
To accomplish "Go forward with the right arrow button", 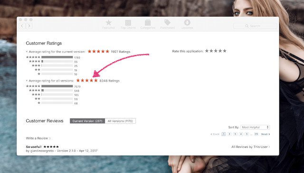I will (29, 26).
